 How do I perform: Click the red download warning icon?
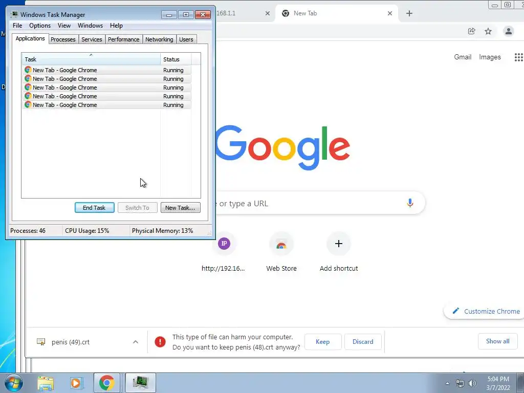coord(160,341)
